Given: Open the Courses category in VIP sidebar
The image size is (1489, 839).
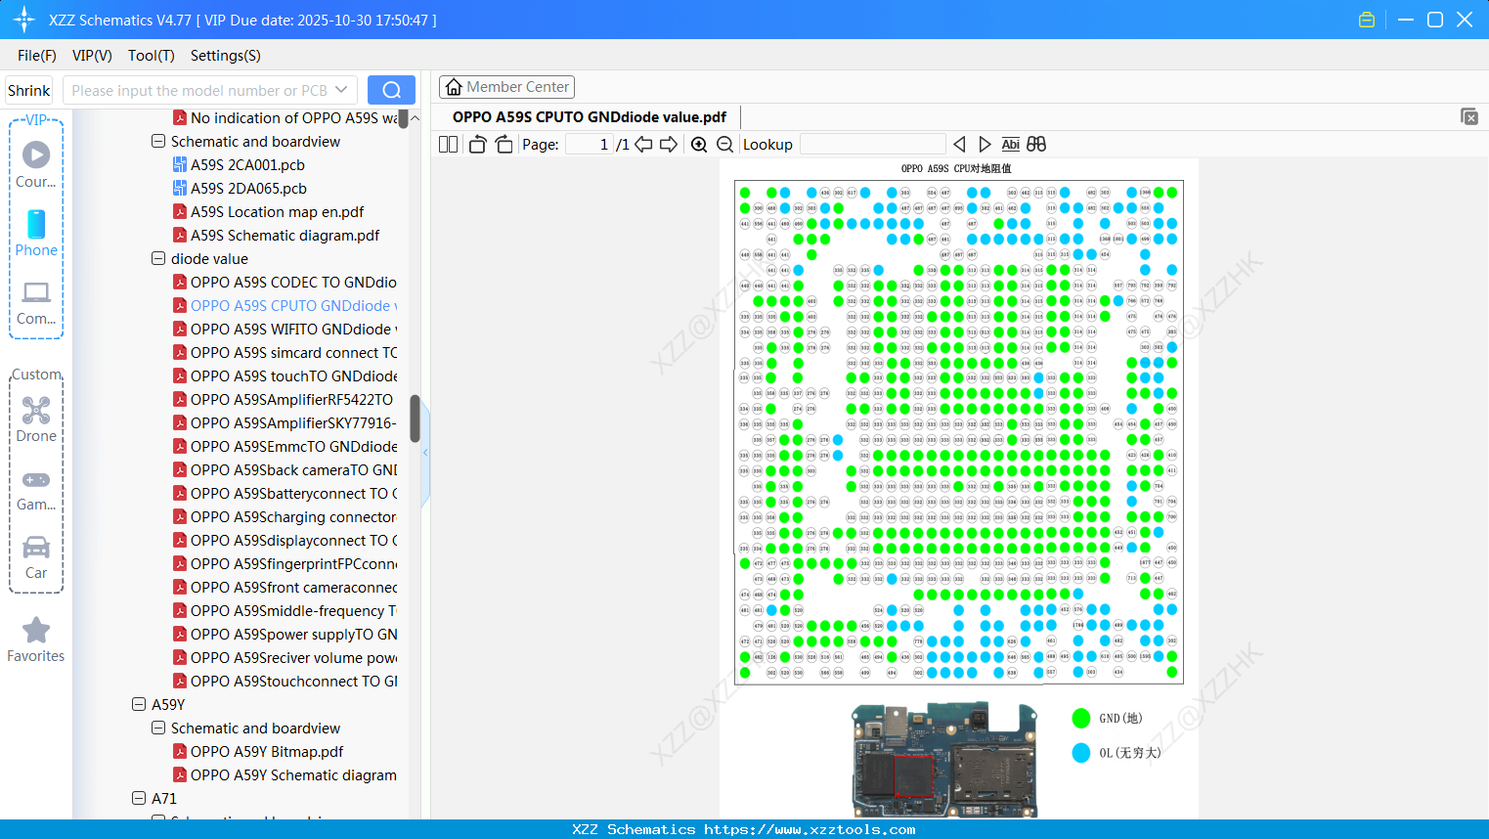Looking at the screenshot, I should 36,164.
